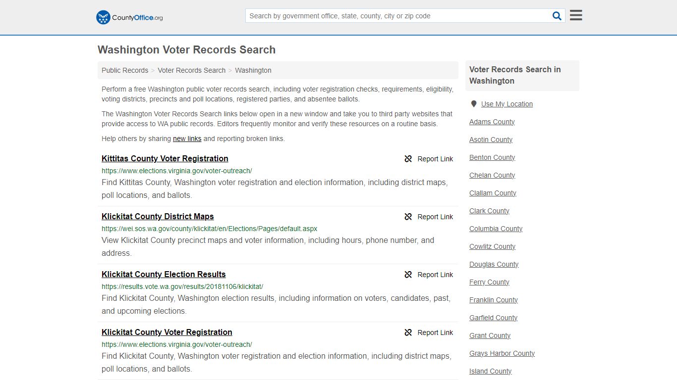Open Franklin County link
Image resolution: width=677 pixels, height=380 pixels.
494,300
